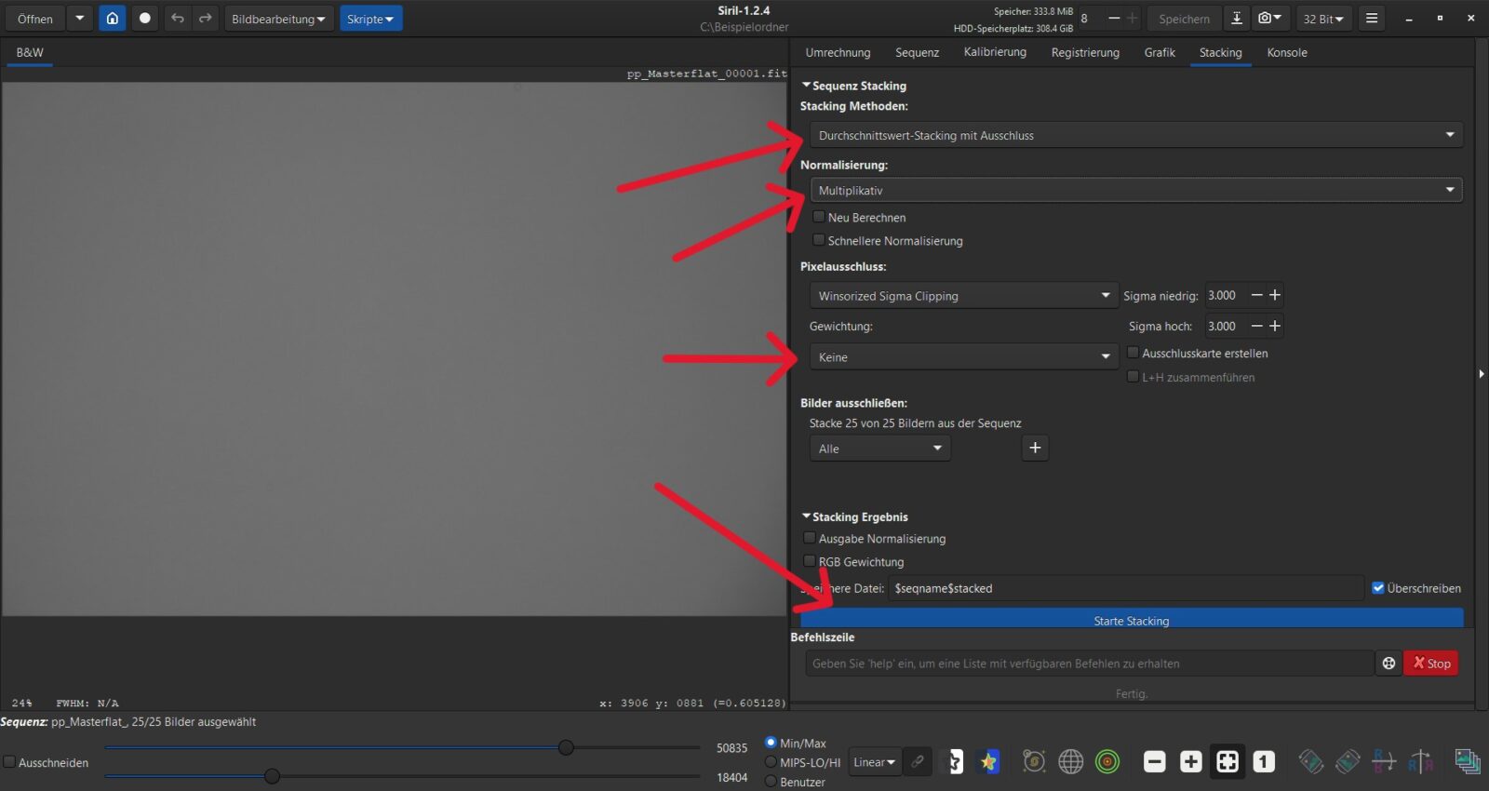Image resolution: width=1489 pixels, height=791 pixels.
Task: Open the Linear display mode dropdown
Action: tap(874, 762)
